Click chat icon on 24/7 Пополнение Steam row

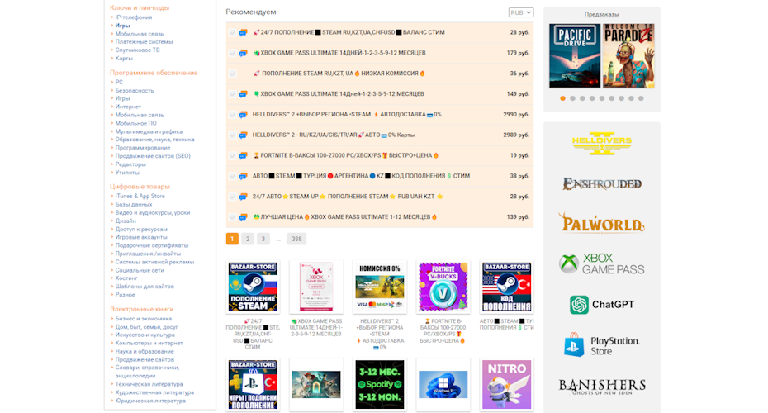click(244, 33)
